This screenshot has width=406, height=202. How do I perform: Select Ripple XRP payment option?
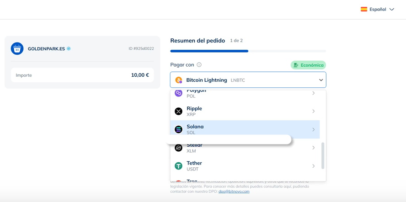pos(245,111)
